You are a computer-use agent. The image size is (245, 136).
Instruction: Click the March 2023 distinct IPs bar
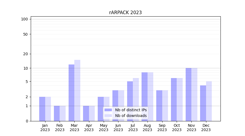coord(71,92)
